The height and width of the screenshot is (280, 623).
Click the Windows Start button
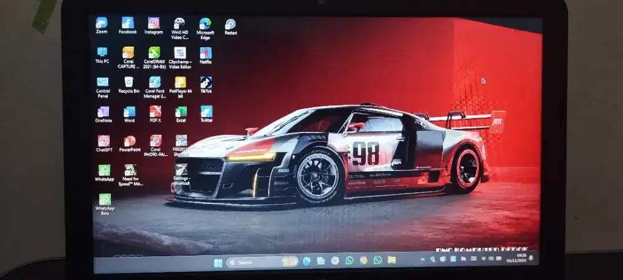pyautogui.click(x=218, y=262)
